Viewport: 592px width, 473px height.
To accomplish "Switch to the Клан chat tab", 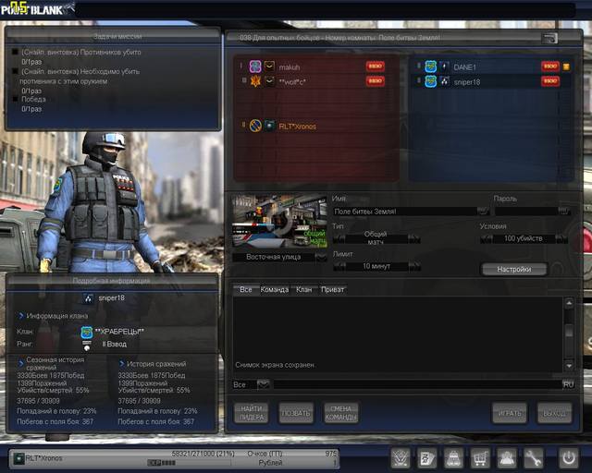I will pyautogui.click(x=304, y=289).
